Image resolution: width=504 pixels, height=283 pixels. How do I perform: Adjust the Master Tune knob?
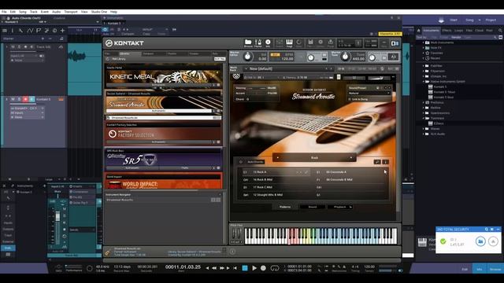point(345,57)
